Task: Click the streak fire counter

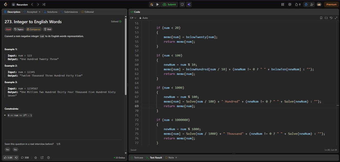Action: pyautogui.click(x=298, y=5)
